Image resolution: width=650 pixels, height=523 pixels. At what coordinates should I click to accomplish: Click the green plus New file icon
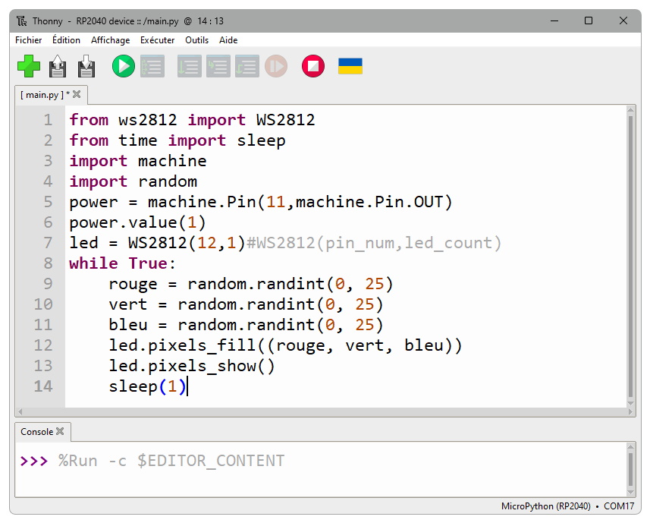click(x=29, y=67)
